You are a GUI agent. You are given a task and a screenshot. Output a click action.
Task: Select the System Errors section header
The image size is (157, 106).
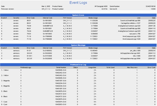click(78, 15)
